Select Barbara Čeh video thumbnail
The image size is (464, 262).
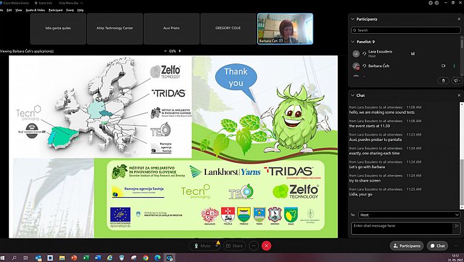285,28
